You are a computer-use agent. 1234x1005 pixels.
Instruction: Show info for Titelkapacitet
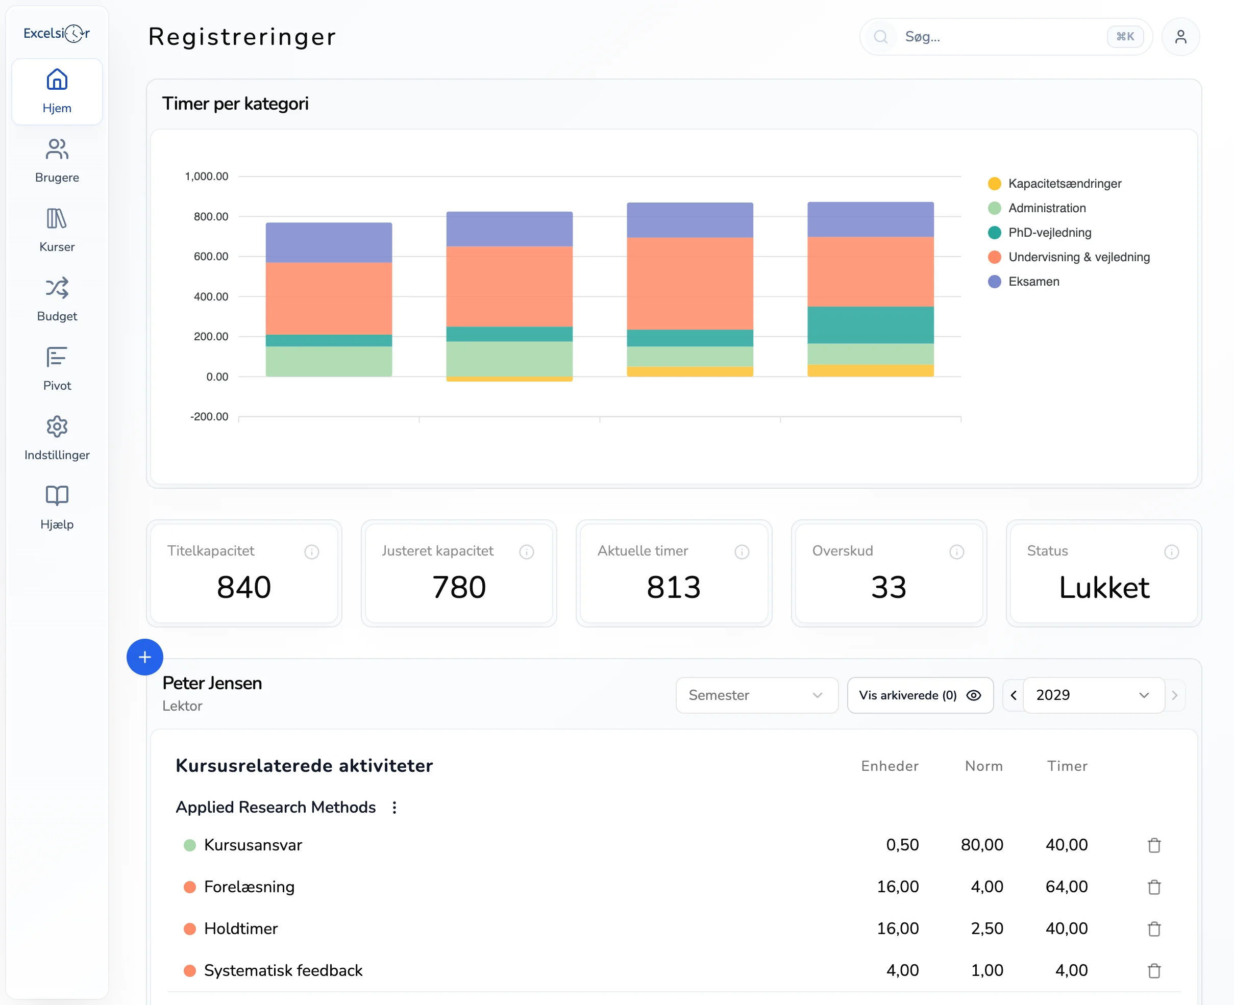311,551
